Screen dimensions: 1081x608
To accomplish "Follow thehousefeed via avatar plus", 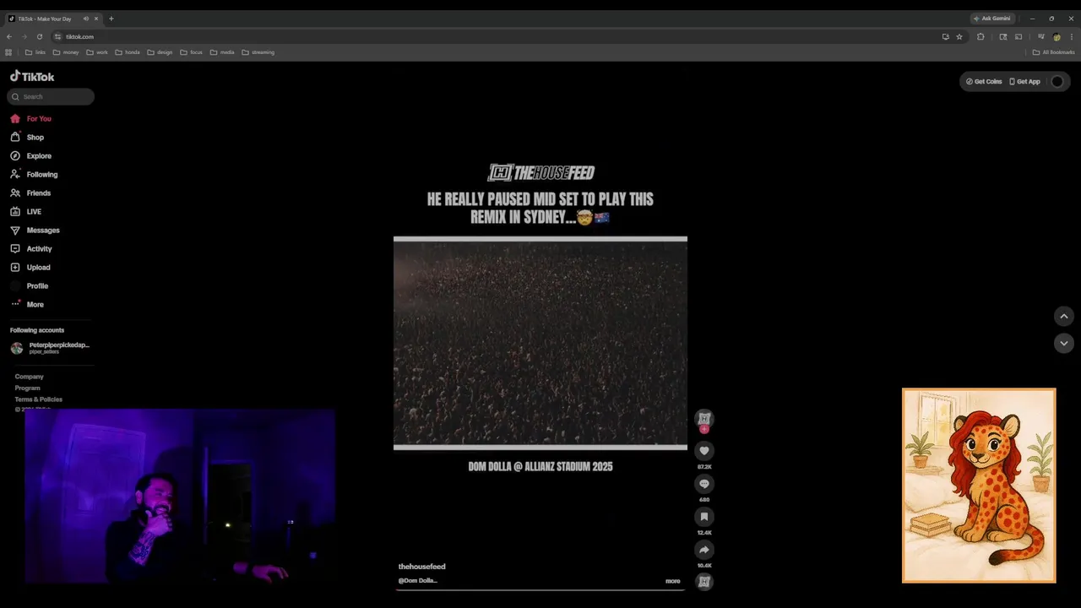I will (x=704, y=429).
